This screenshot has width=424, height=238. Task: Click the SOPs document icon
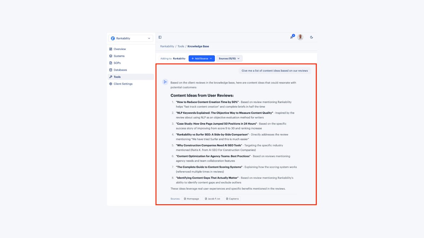point(111,63)
